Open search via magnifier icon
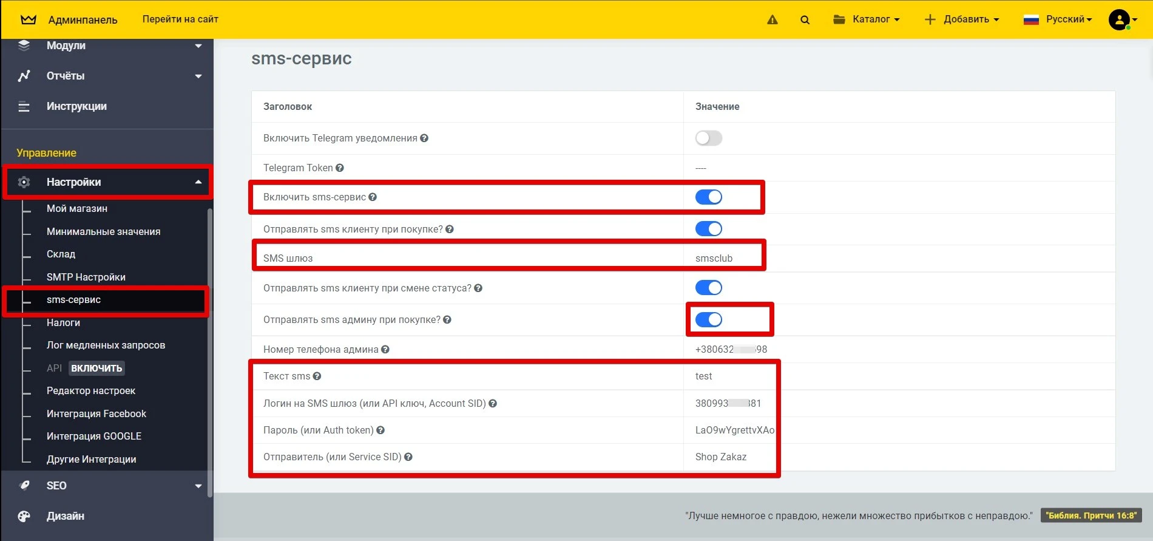Screen dimensions: 1153x541 click(x=805, y=19)
